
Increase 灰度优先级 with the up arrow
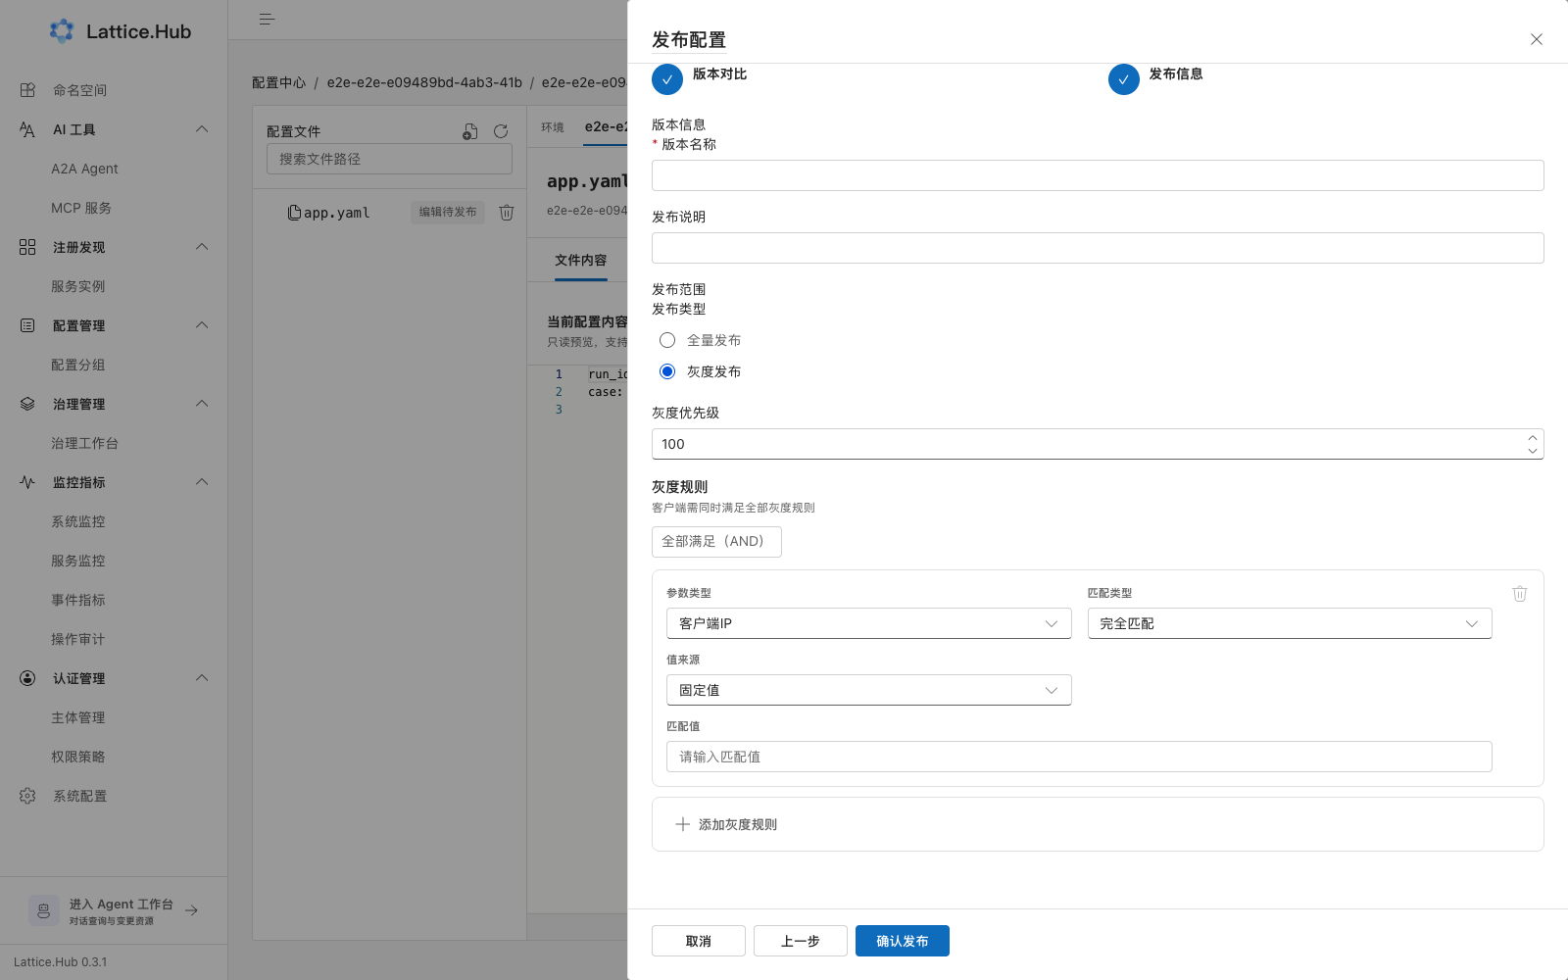(x=1533, y=437)
